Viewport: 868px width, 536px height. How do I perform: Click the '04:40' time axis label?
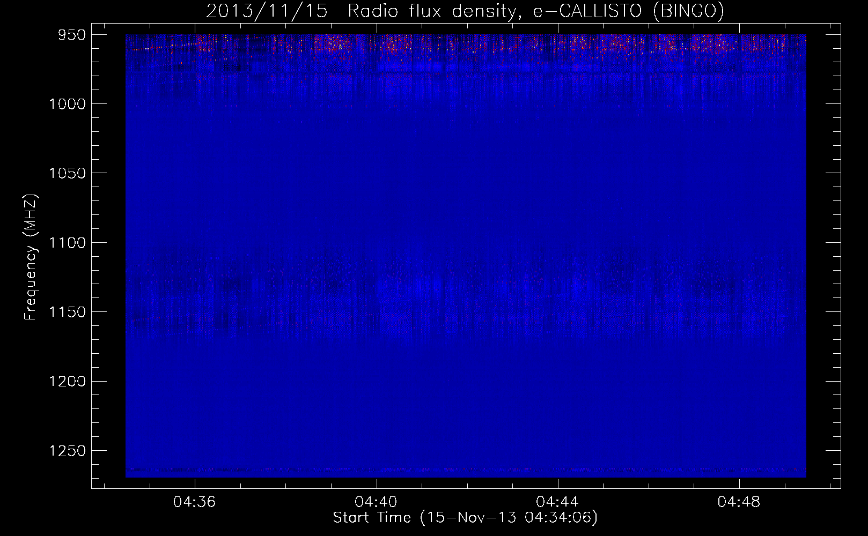pos(376,502)
